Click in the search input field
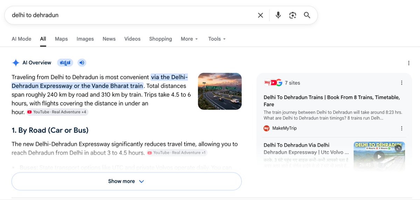 pos(131,15)
